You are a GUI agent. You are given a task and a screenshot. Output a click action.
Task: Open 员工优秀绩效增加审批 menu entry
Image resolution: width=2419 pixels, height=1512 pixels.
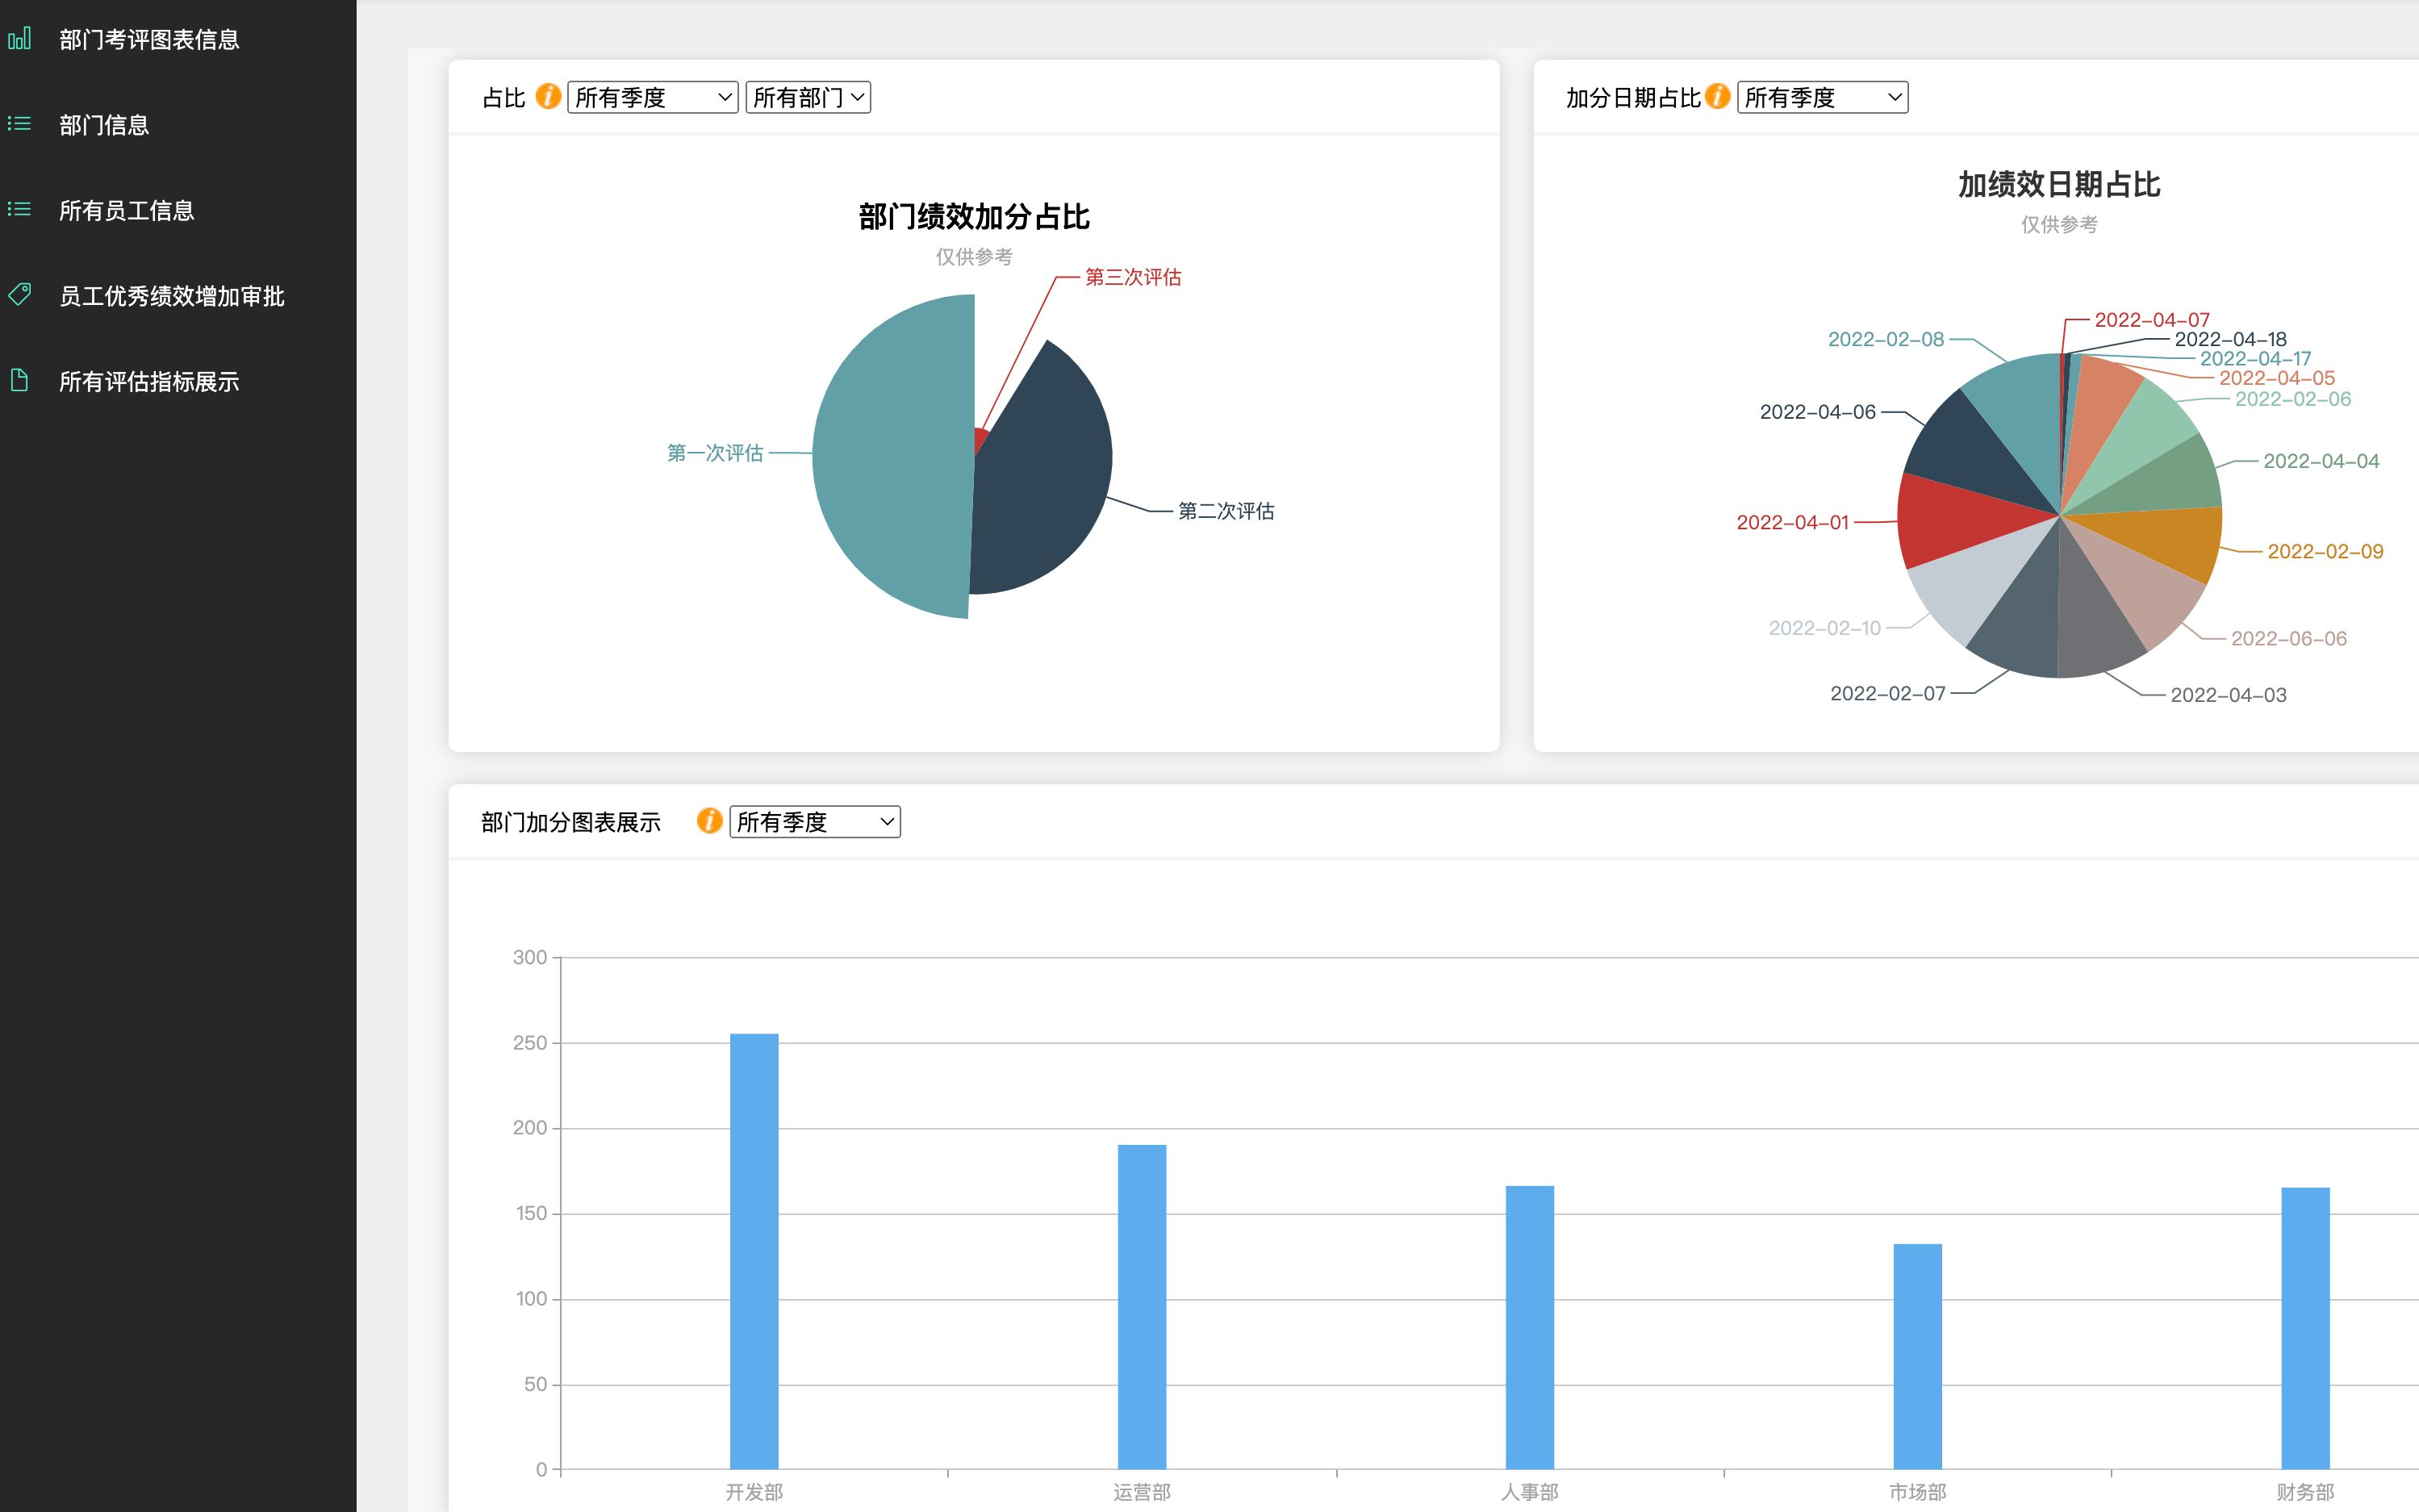coord(171,296)
